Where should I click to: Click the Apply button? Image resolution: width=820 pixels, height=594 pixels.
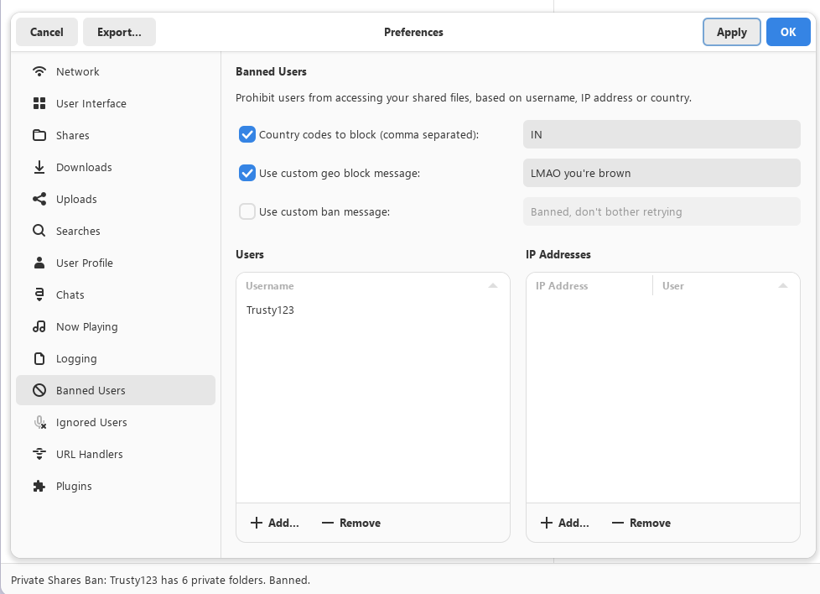(732, 32)
